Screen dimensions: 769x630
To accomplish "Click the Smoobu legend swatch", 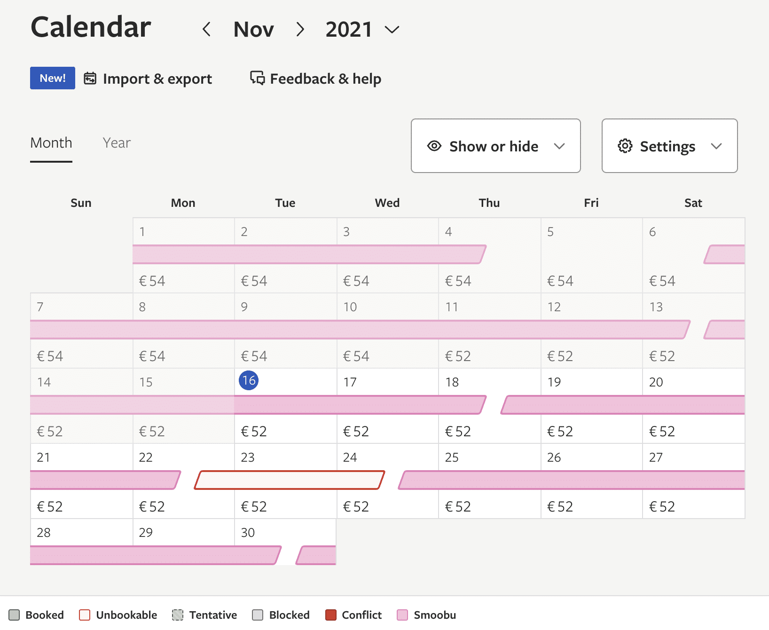I will pos(402,615).
